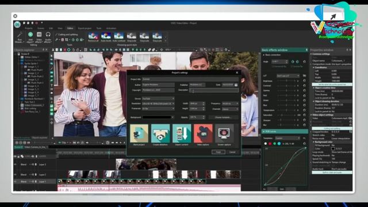The height and width of the screenshot is (207, 368).
Task: Select the white RGB curve channel
Action: point(266,144)
